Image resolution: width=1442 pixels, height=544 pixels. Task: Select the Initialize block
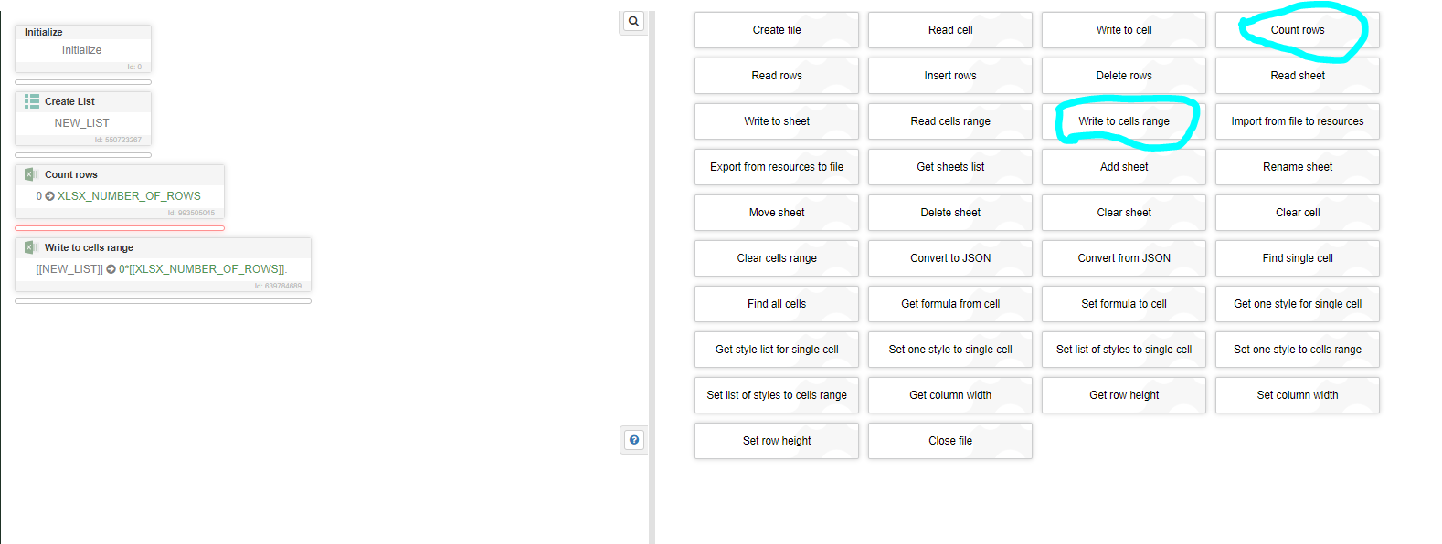82,49
